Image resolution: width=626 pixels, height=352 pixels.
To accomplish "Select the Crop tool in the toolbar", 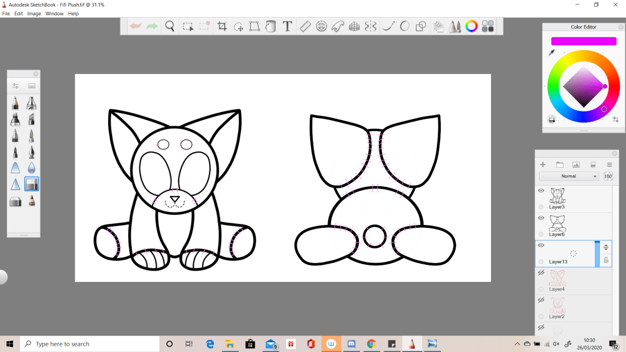I will [x=222, y=26].
